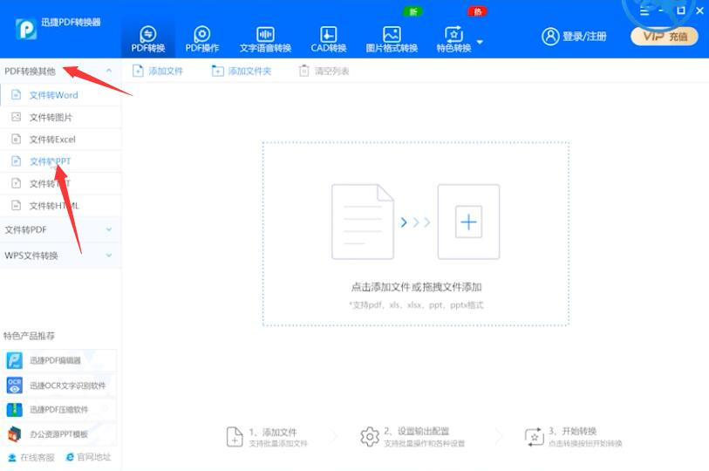Click step 3 开始转换 icon

(534, 437)
